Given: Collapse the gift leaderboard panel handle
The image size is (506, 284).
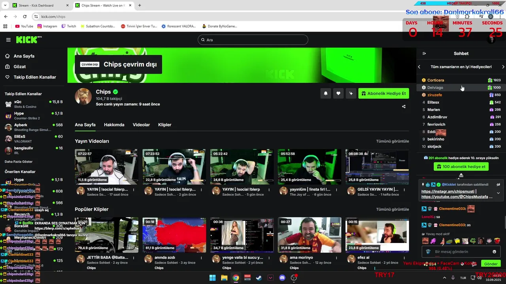Looking at the screenshot, I should 461,175.
